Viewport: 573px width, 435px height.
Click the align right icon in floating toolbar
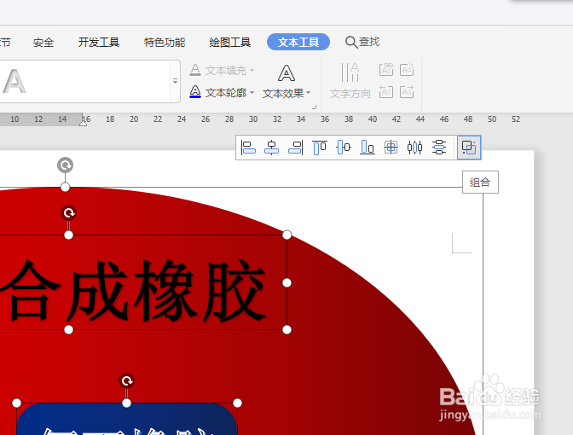295,148
